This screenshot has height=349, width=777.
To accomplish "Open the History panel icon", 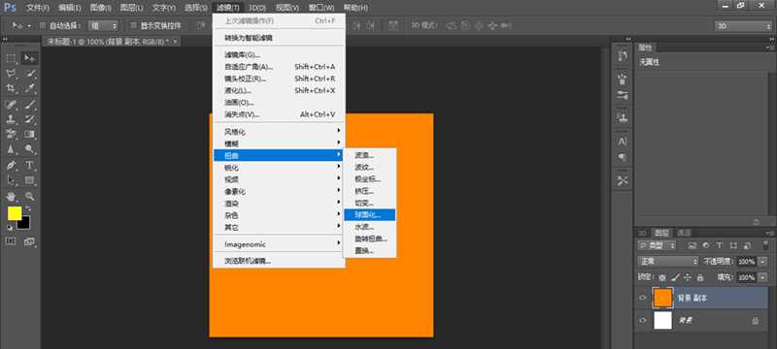I will pos(623,56).
